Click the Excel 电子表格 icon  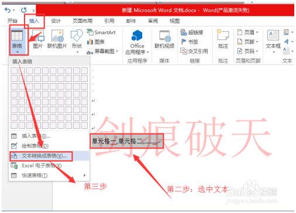[x=14, y=166]
